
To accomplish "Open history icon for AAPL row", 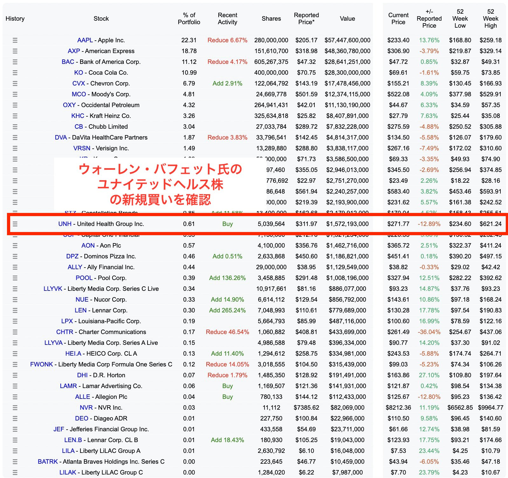I will (15, 40).
